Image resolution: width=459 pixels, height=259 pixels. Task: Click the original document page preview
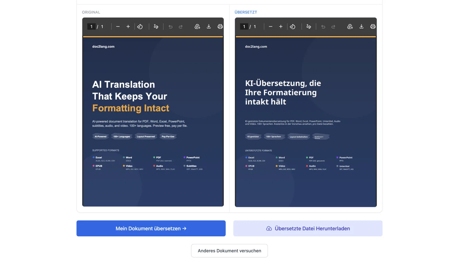[x=153, y=121]
